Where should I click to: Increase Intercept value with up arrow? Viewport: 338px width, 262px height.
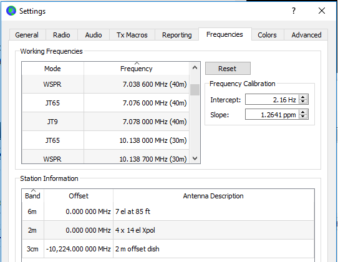tap(303, 97)
